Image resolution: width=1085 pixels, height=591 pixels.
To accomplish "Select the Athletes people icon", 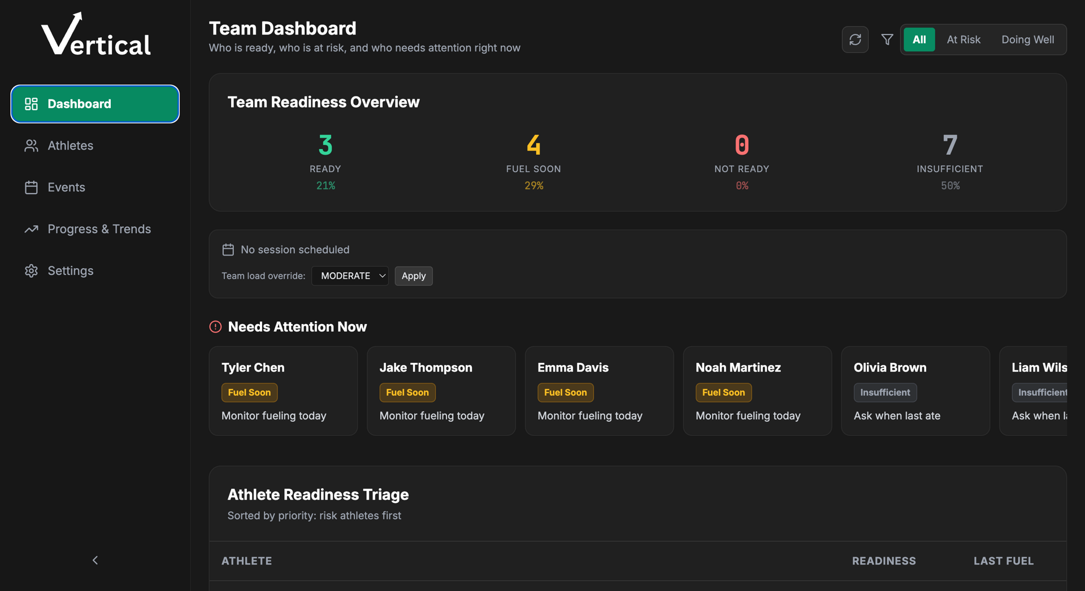I will pyautogui.click(x=31, y=145).
